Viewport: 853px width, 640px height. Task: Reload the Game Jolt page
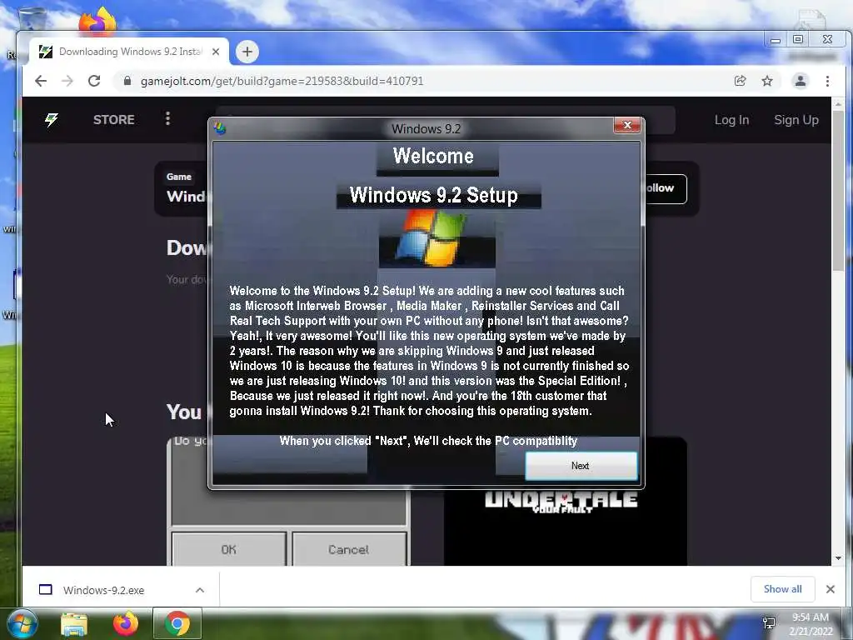click(x=94, y=81)
